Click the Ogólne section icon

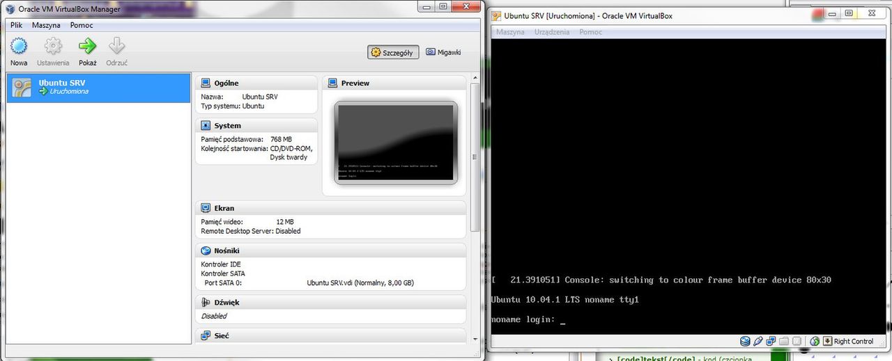click(206, 83)
